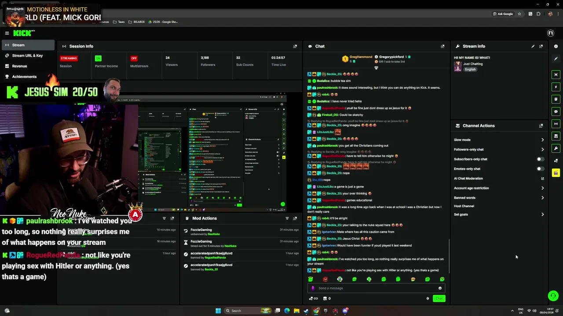
Task: Click Just Chatting category link
Action: tap(473, 64)
